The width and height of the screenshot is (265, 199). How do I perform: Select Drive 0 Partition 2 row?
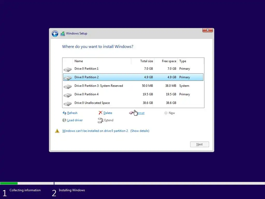click(x=133, y=77)
